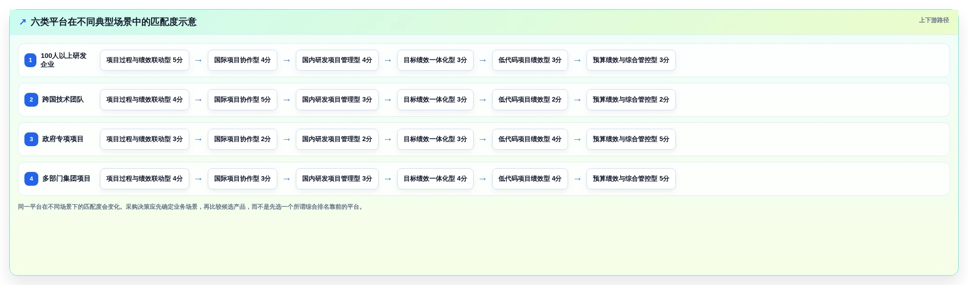Click 目标绩效一体化型 4分 chip

pyautogui.click(x=435, y=179)
